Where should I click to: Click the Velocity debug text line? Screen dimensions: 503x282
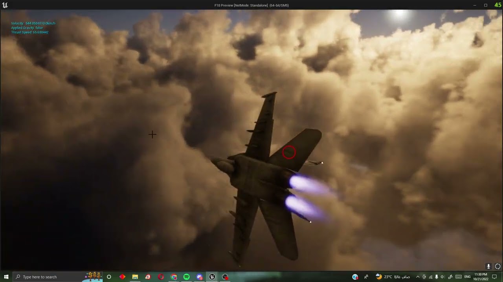(33, 23)
